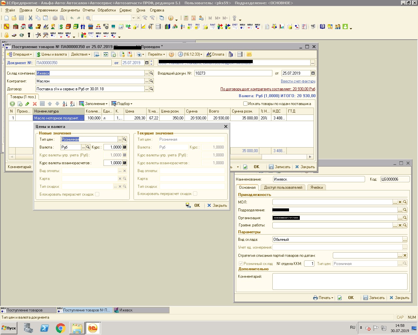The image size is (418, 335).
Task: Click the yellow ARM icon in second toolbar row
Action: click(7, 26)
